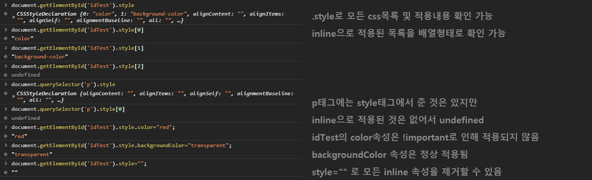This screenshot has width=592, height=180.
Task: Click the note "style="" 로 모든 inline 속성을 제거할 수 있음"
Action: pos(407,172)
